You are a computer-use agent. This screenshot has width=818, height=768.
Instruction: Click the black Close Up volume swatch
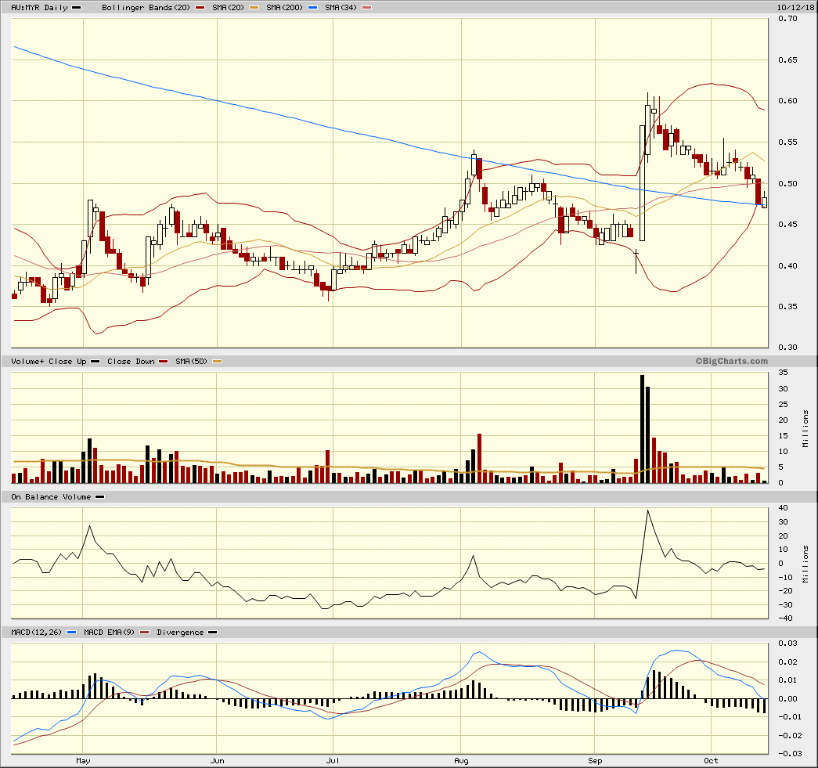pyautogui.click(x=95, y=361)
